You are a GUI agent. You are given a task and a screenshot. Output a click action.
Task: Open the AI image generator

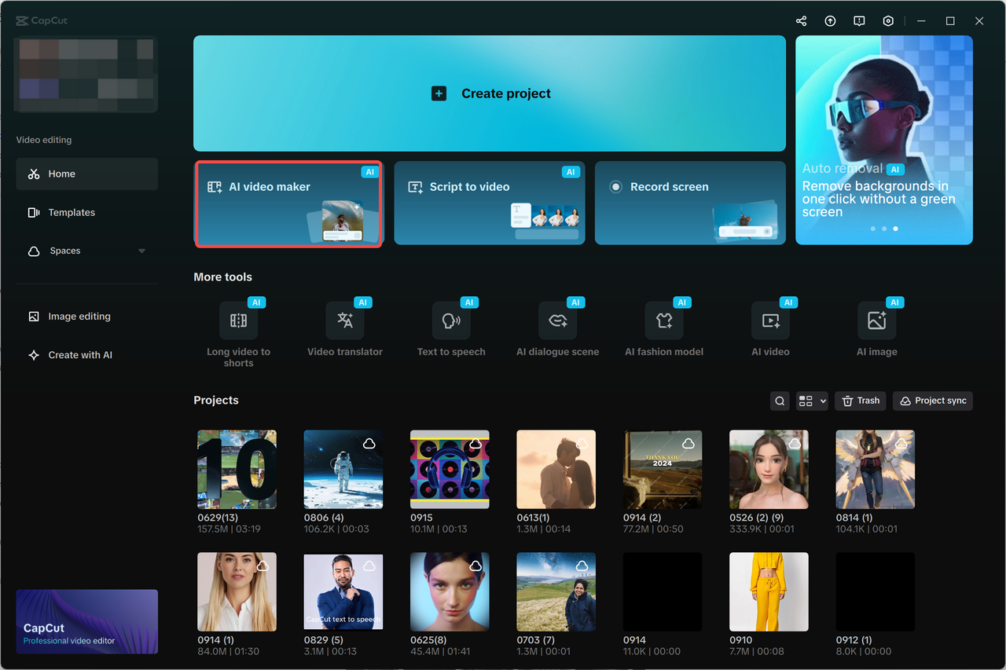(877, 320)
